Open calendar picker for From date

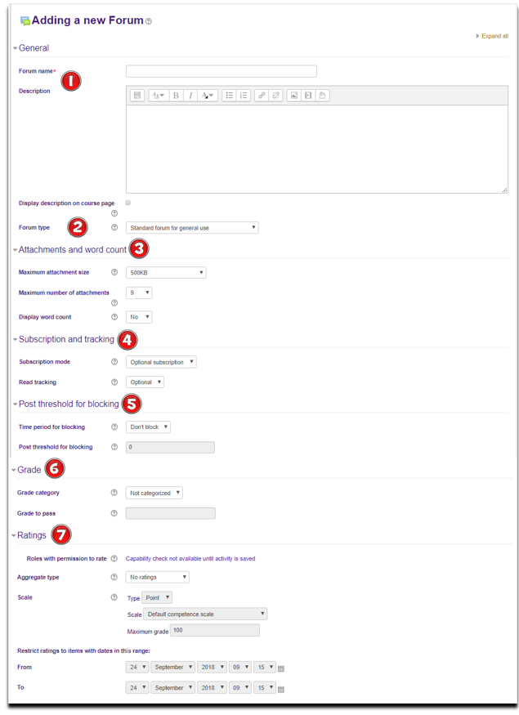281,668
